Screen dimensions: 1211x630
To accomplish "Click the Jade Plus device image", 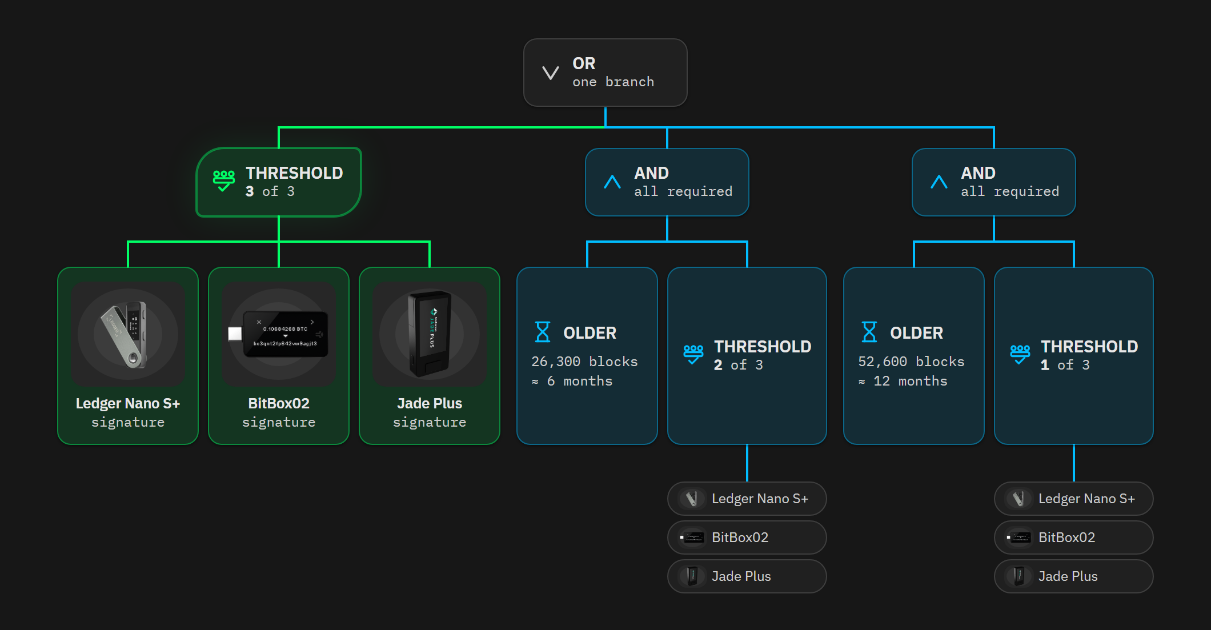I will point(430,334).
